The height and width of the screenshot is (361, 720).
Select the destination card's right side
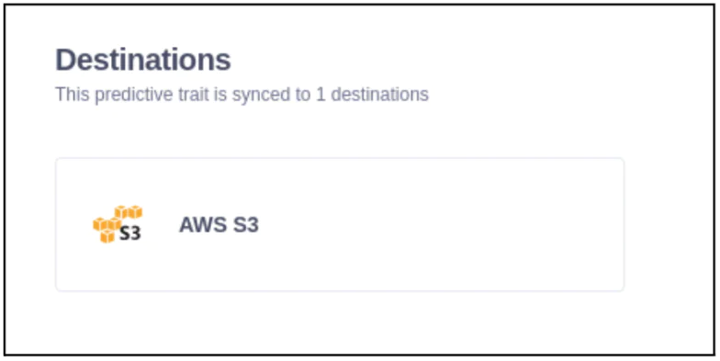tap(551, 224)
